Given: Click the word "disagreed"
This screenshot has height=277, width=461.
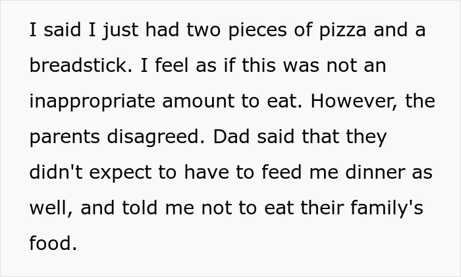Looking at the screenshot, I should pyautogui.click(x=153, y=137).
